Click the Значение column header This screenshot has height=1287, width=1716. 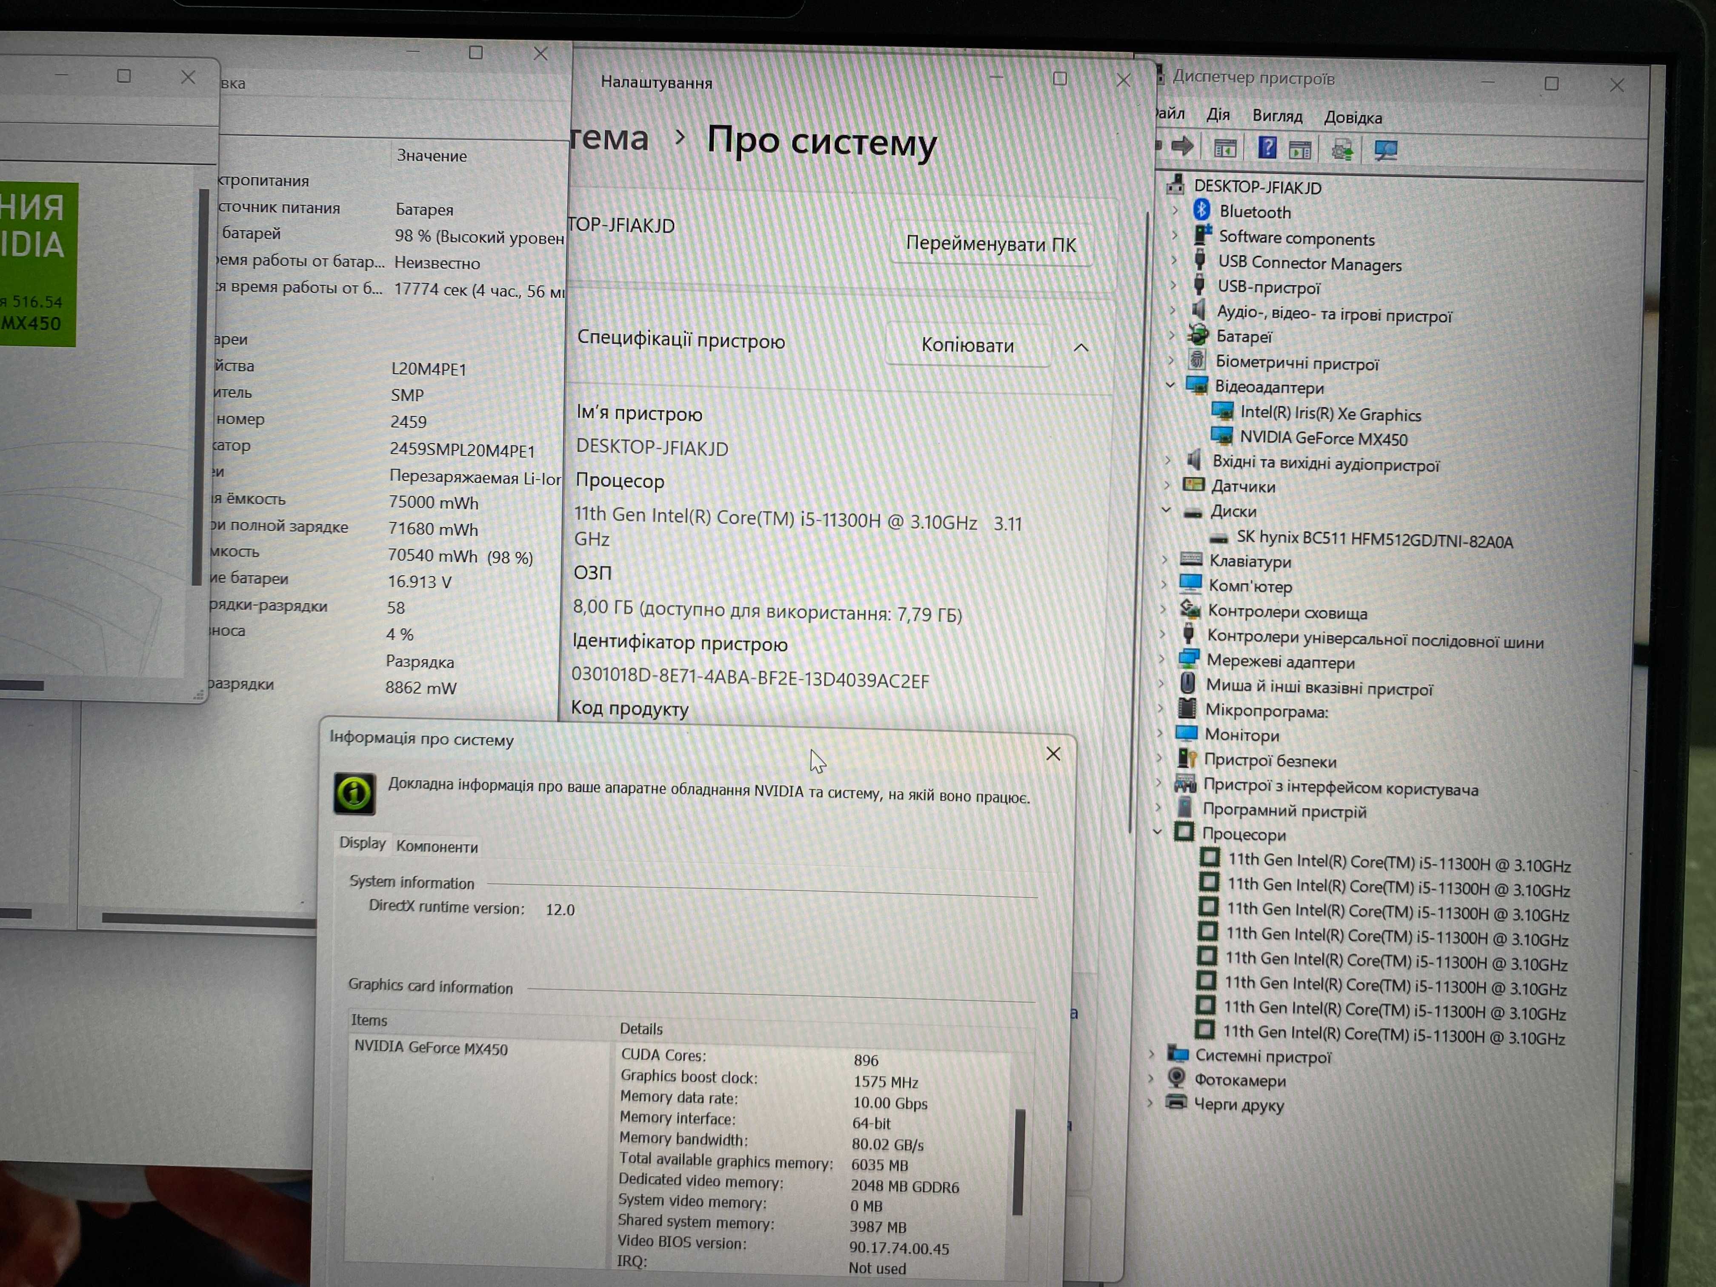(432, 155)
